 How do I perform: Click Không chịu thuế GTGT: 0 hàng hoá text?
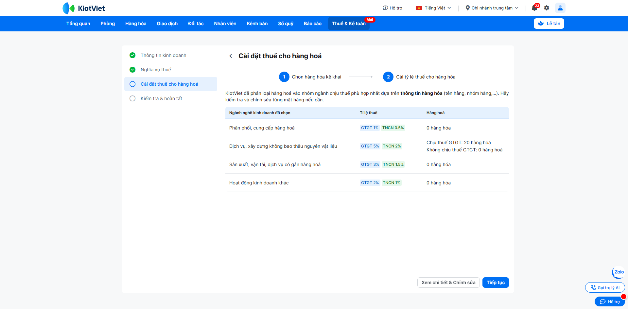[x=464, y=150]
